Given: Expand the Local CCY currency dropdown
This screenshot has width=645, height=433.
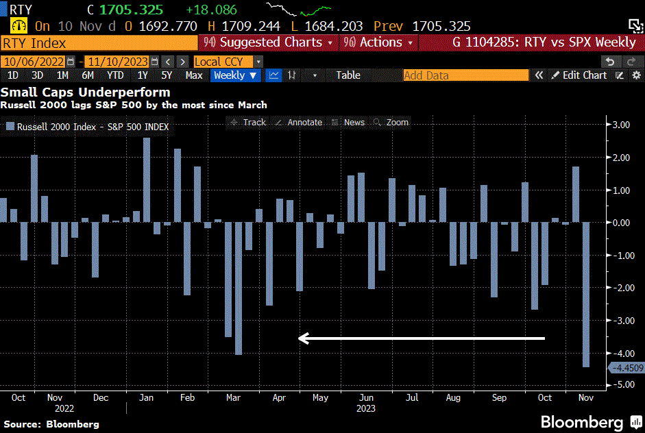Looking at the screenshot, I should (x=258, y=62).
